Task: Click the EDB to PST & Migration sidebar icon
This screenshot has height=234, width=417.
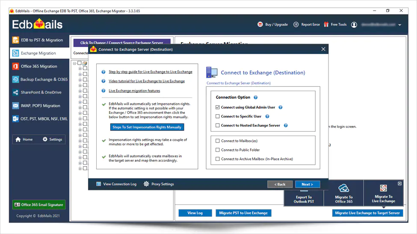Action: tap(16, 40)
